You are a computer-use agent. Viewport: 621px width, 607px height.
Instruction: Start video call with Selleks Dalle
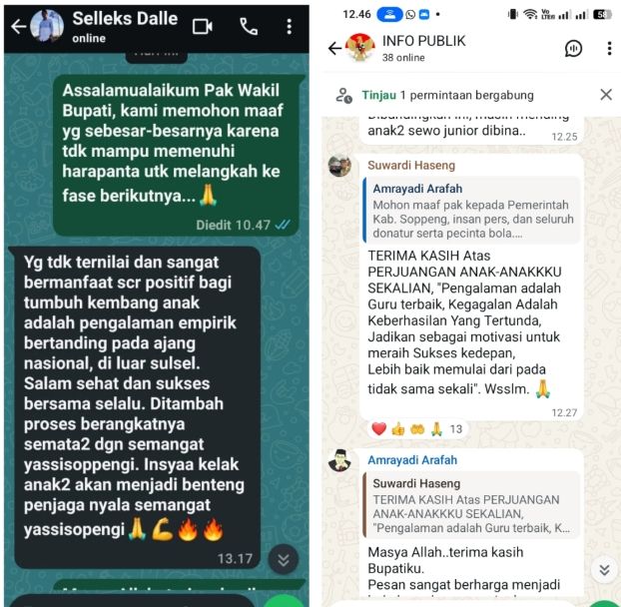203,27
